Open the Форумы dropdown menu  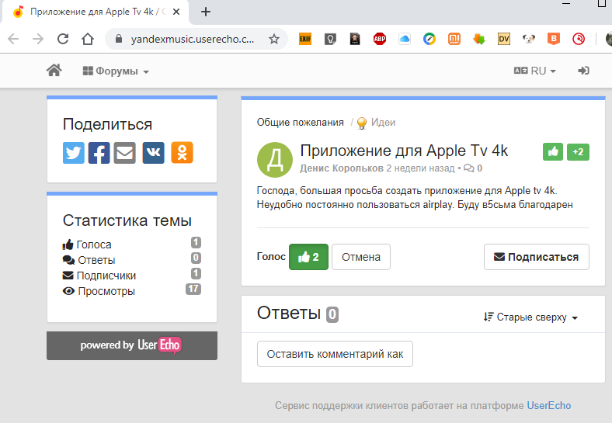[116, 71]
